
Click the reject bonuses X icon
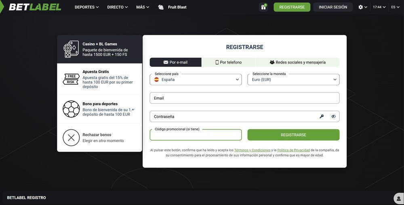coord(71,138)
